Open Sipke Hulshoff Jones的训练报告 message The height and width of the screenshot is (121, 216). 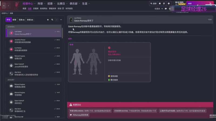click(x=33, y=65)
